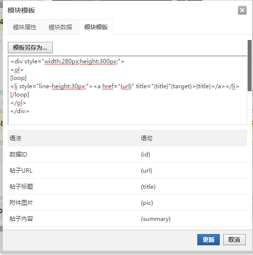Click the closing </div> line

(x=20, y=111)
